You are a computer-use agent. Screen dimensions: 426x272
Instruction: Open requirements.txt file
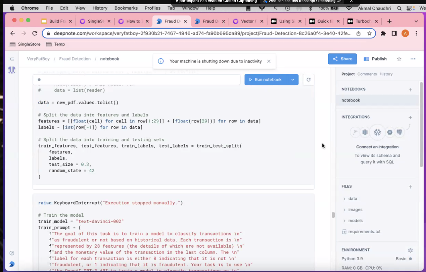tap(364, 232)
